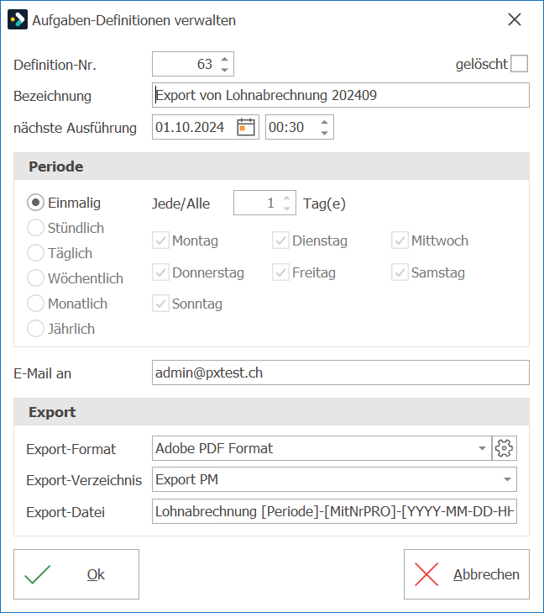Increment the Jede/Alle day count

click(x=287, y=198)
